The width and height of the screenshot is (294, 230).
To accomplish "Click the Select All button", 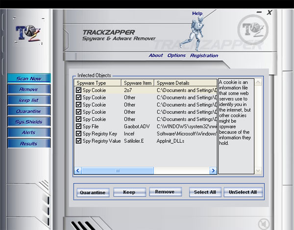I will tap(205, 192).
